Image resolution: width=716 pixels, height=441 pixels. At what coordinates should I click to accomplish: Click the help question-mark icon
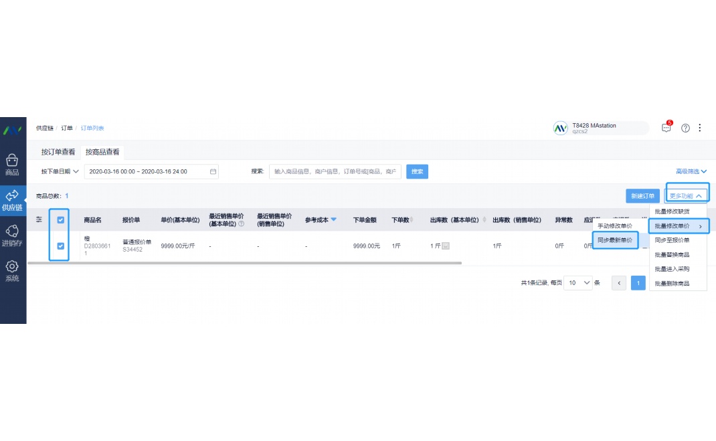685,128
